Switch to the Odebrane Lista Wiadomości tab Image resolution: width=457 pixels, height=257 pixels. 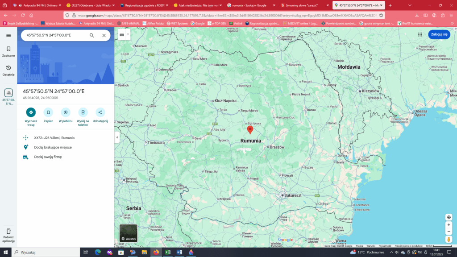tap(90, 5)
